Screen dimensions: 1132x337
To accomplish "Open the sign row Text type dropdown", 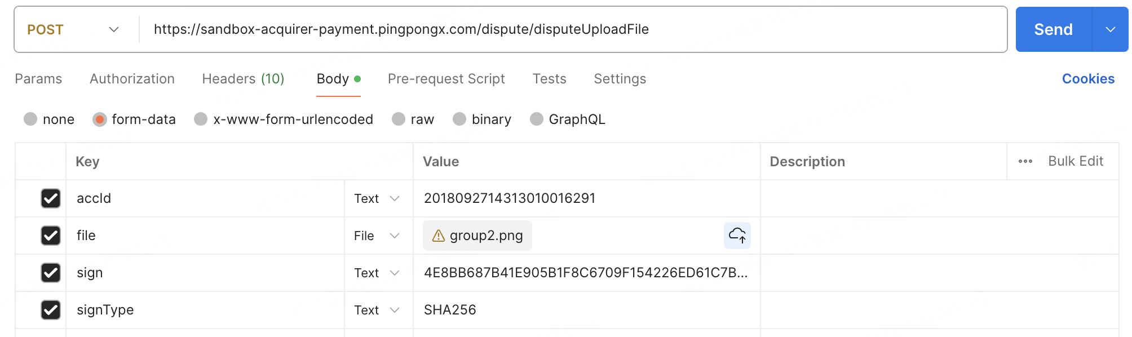I will (378, 273).
